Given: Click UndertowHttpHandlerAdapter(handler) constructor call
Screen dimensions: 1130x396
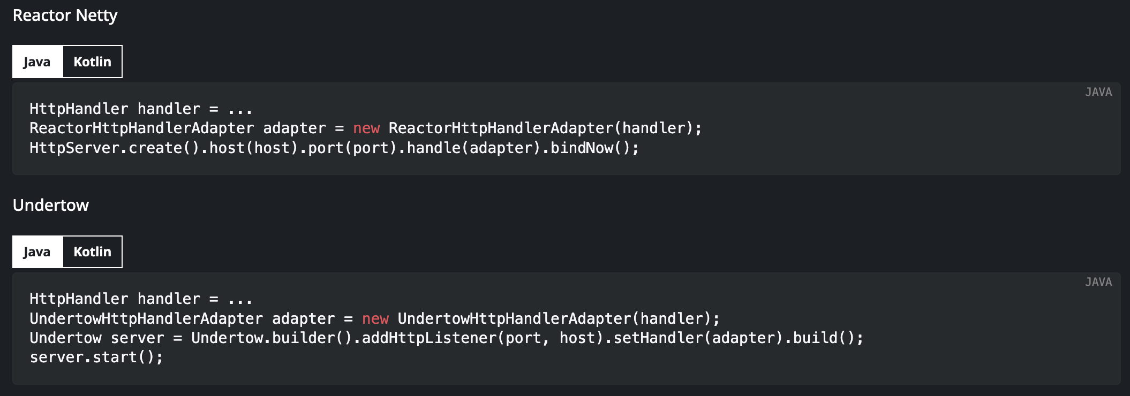Looking at the screenshot, I should 554,319.
